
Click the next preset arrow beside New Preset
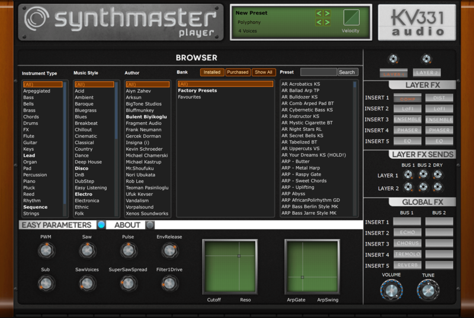(326, 13)
